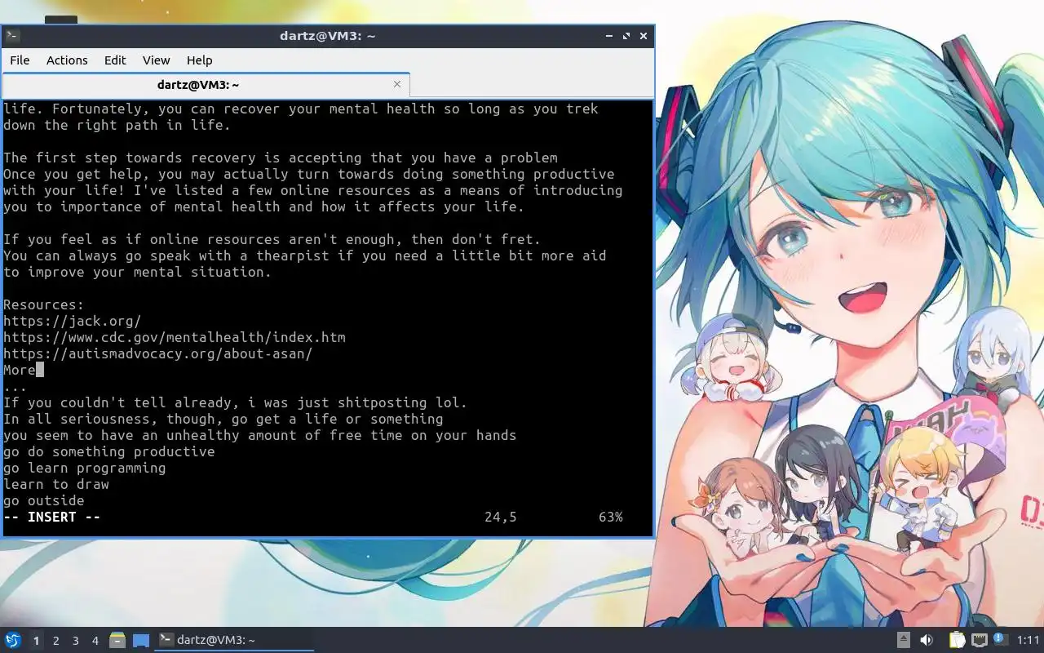Screen dimensions: 1044x653
Task: Open the Actions menu
Action: pyautogui.click(x=67, y=60)
